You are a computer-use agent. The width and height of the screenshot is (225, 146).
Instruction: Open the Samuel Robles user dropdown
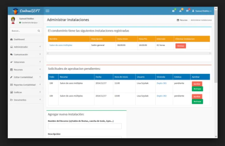coord(202,11)
